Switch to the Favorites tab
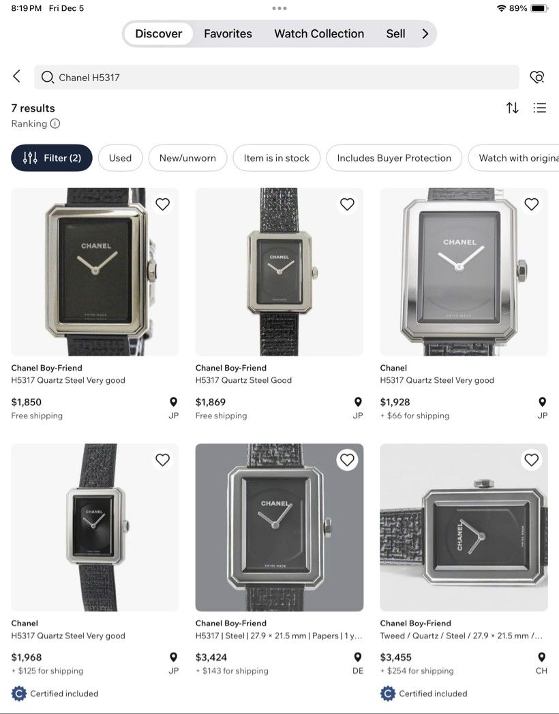This screenshot has width=559, height=714. [228, 33]
